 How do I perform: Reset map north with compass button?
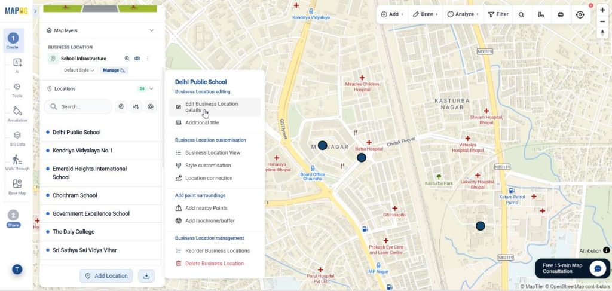pos(602,33)
